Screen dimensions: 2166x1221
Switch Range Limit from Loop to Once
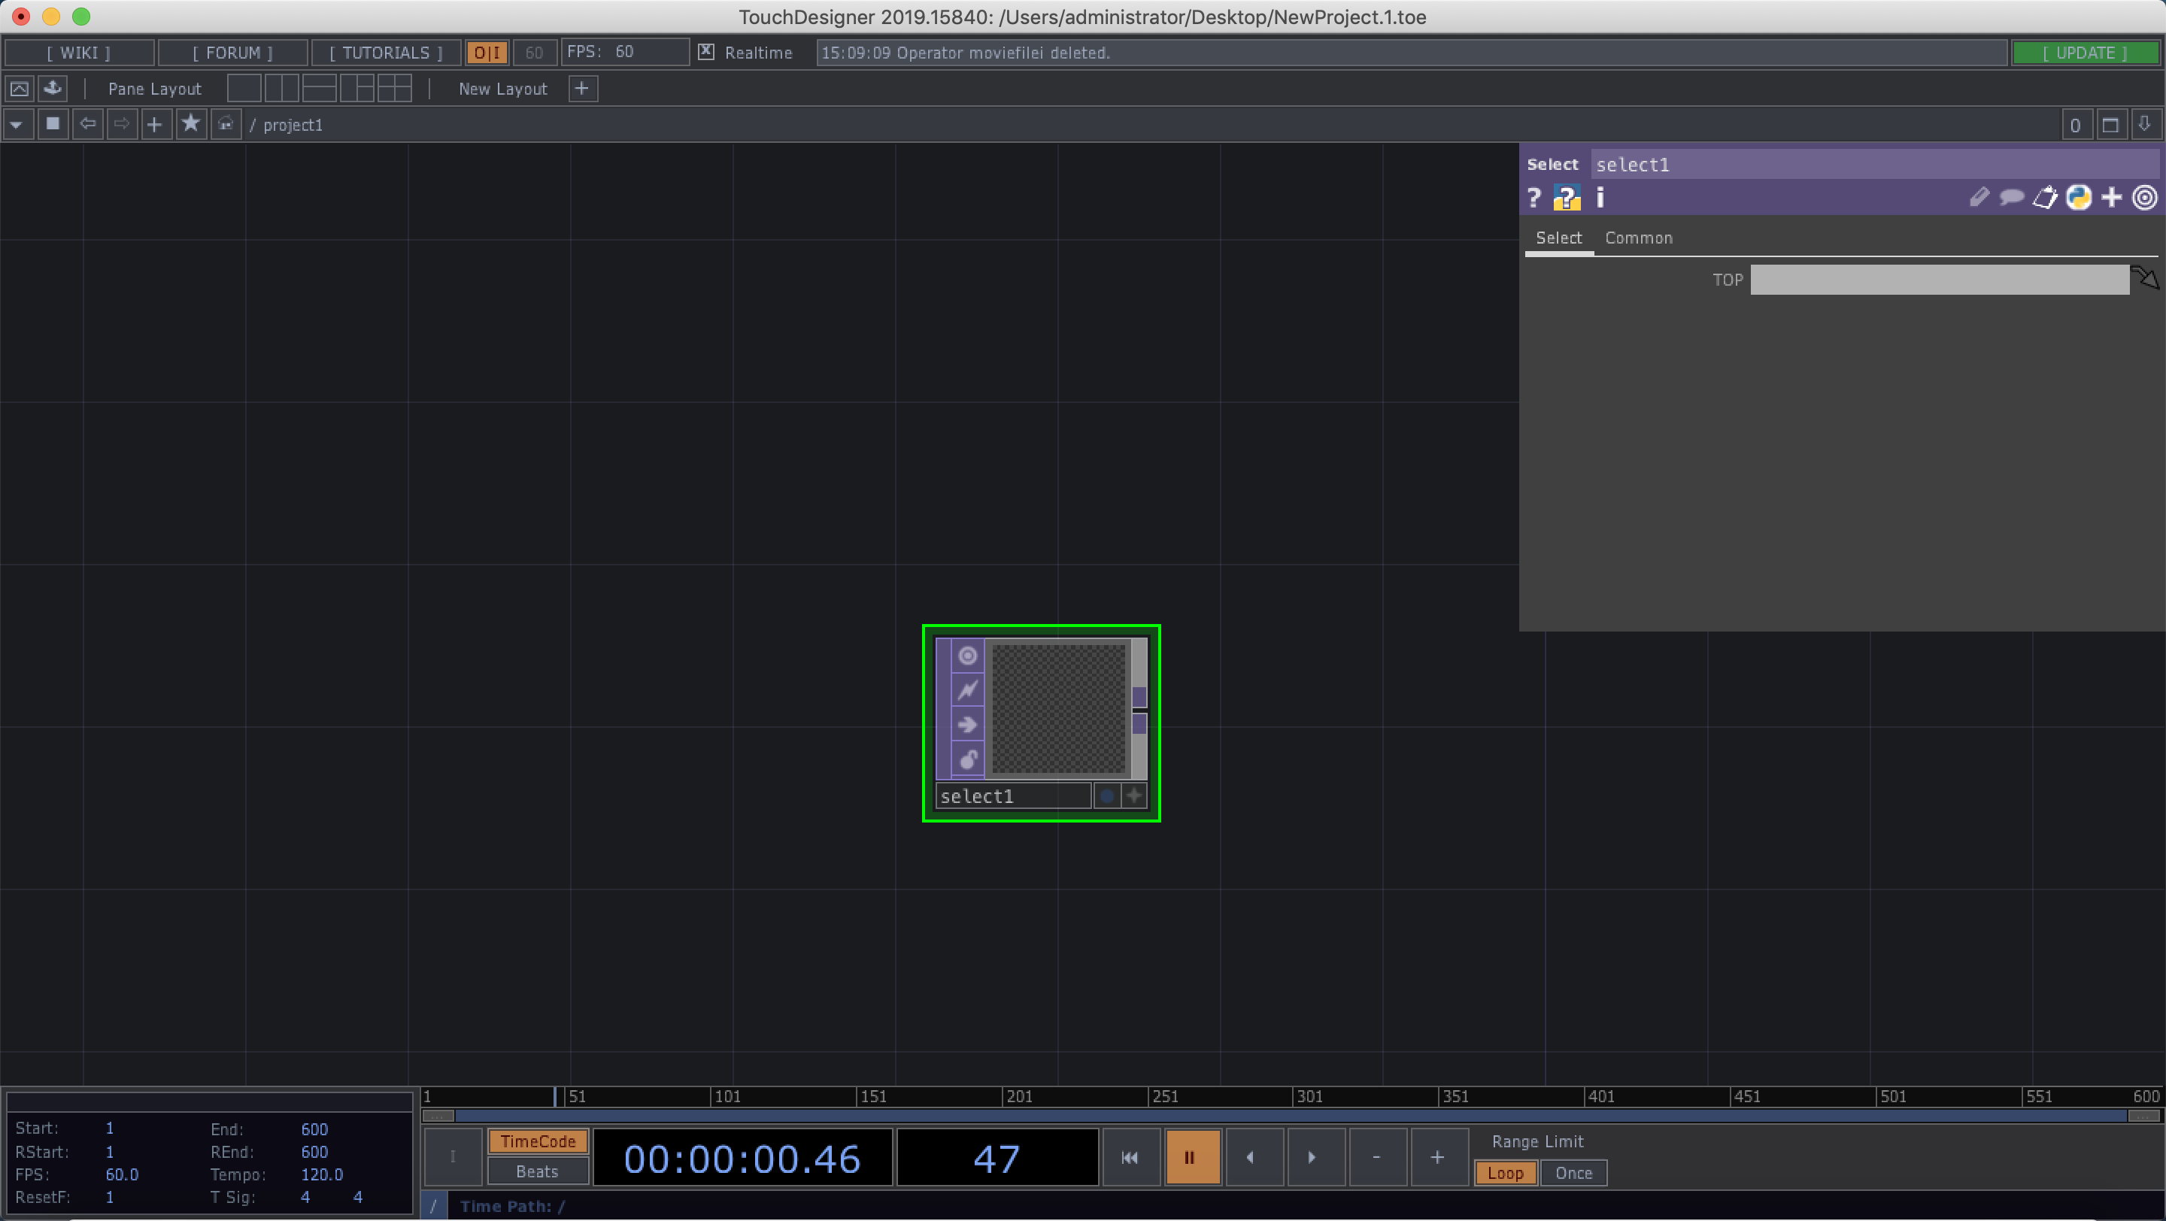[x=1573, y=1173]
